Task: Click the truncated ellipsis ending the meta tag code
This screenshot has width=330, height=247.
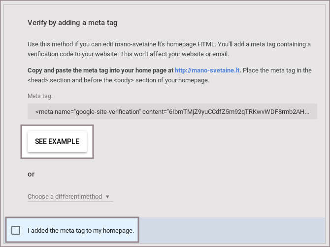Action: [x=307, y=111]
